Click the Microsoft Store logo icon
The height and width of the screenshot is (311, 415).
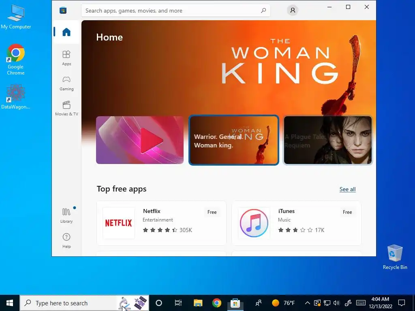click(63, 10)
